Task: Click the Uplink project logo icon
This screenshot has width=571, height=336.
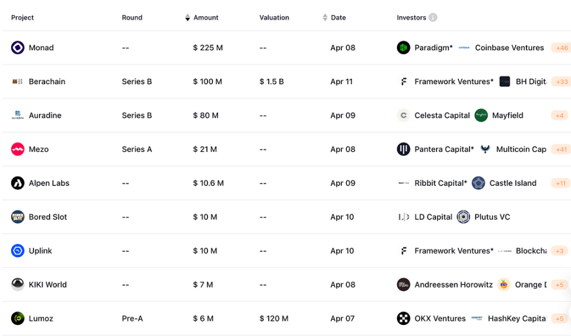Action: [x=17, y=250]
